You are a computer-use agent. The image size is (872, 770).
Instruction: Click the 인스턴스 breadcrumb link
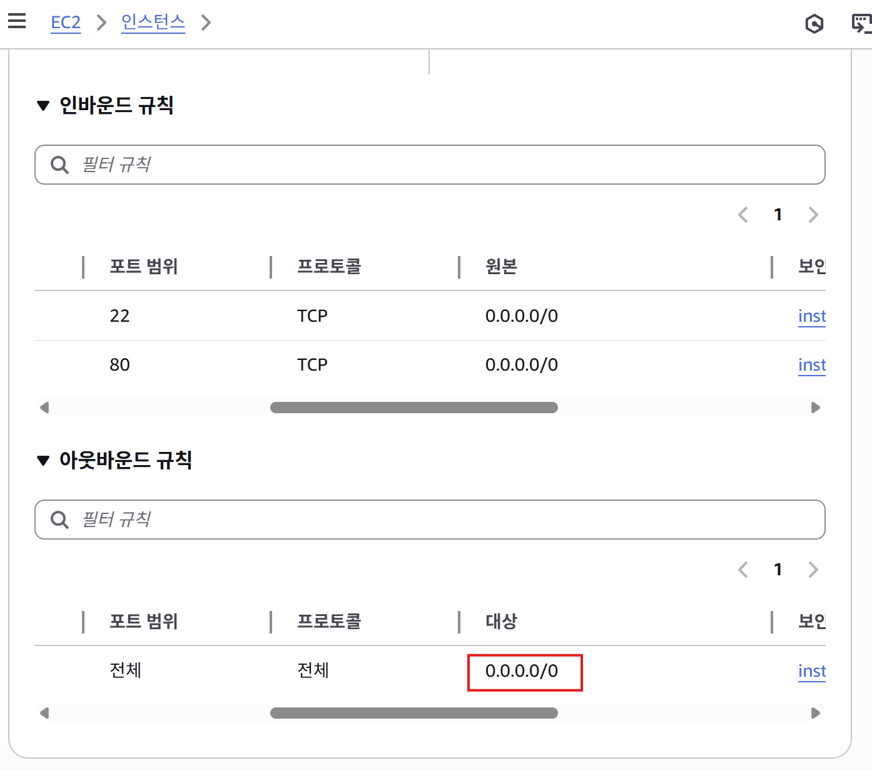pos(153,23)
